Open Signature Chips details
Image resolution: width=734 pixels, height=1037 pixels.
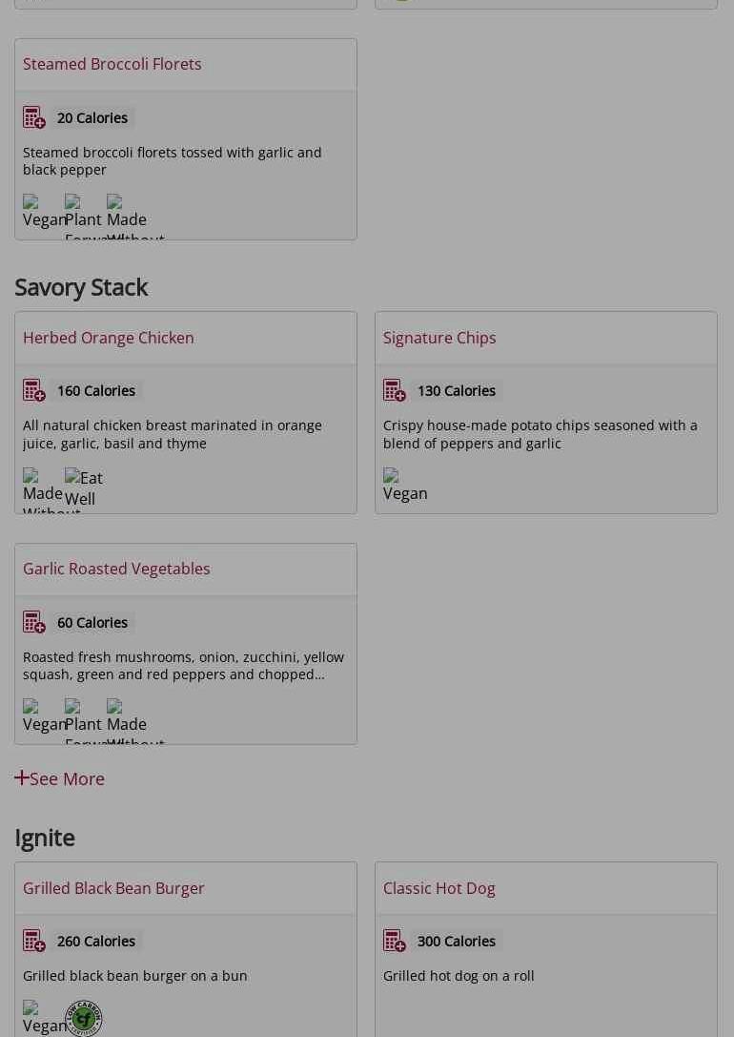[439, 338]
